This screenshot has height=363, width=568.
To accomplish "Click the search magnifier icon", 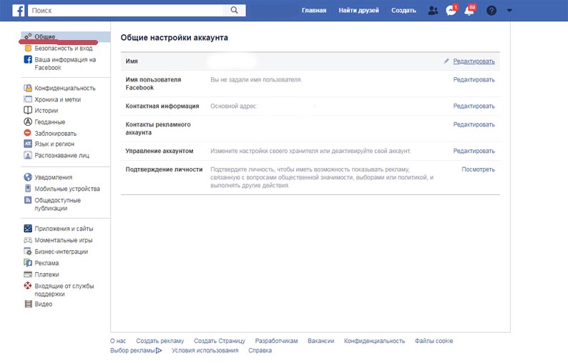I will click(x=234, y=10).
